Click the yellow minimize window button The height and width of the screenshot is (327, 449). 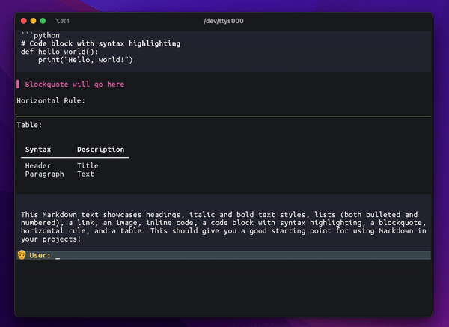tap(33, 21)
